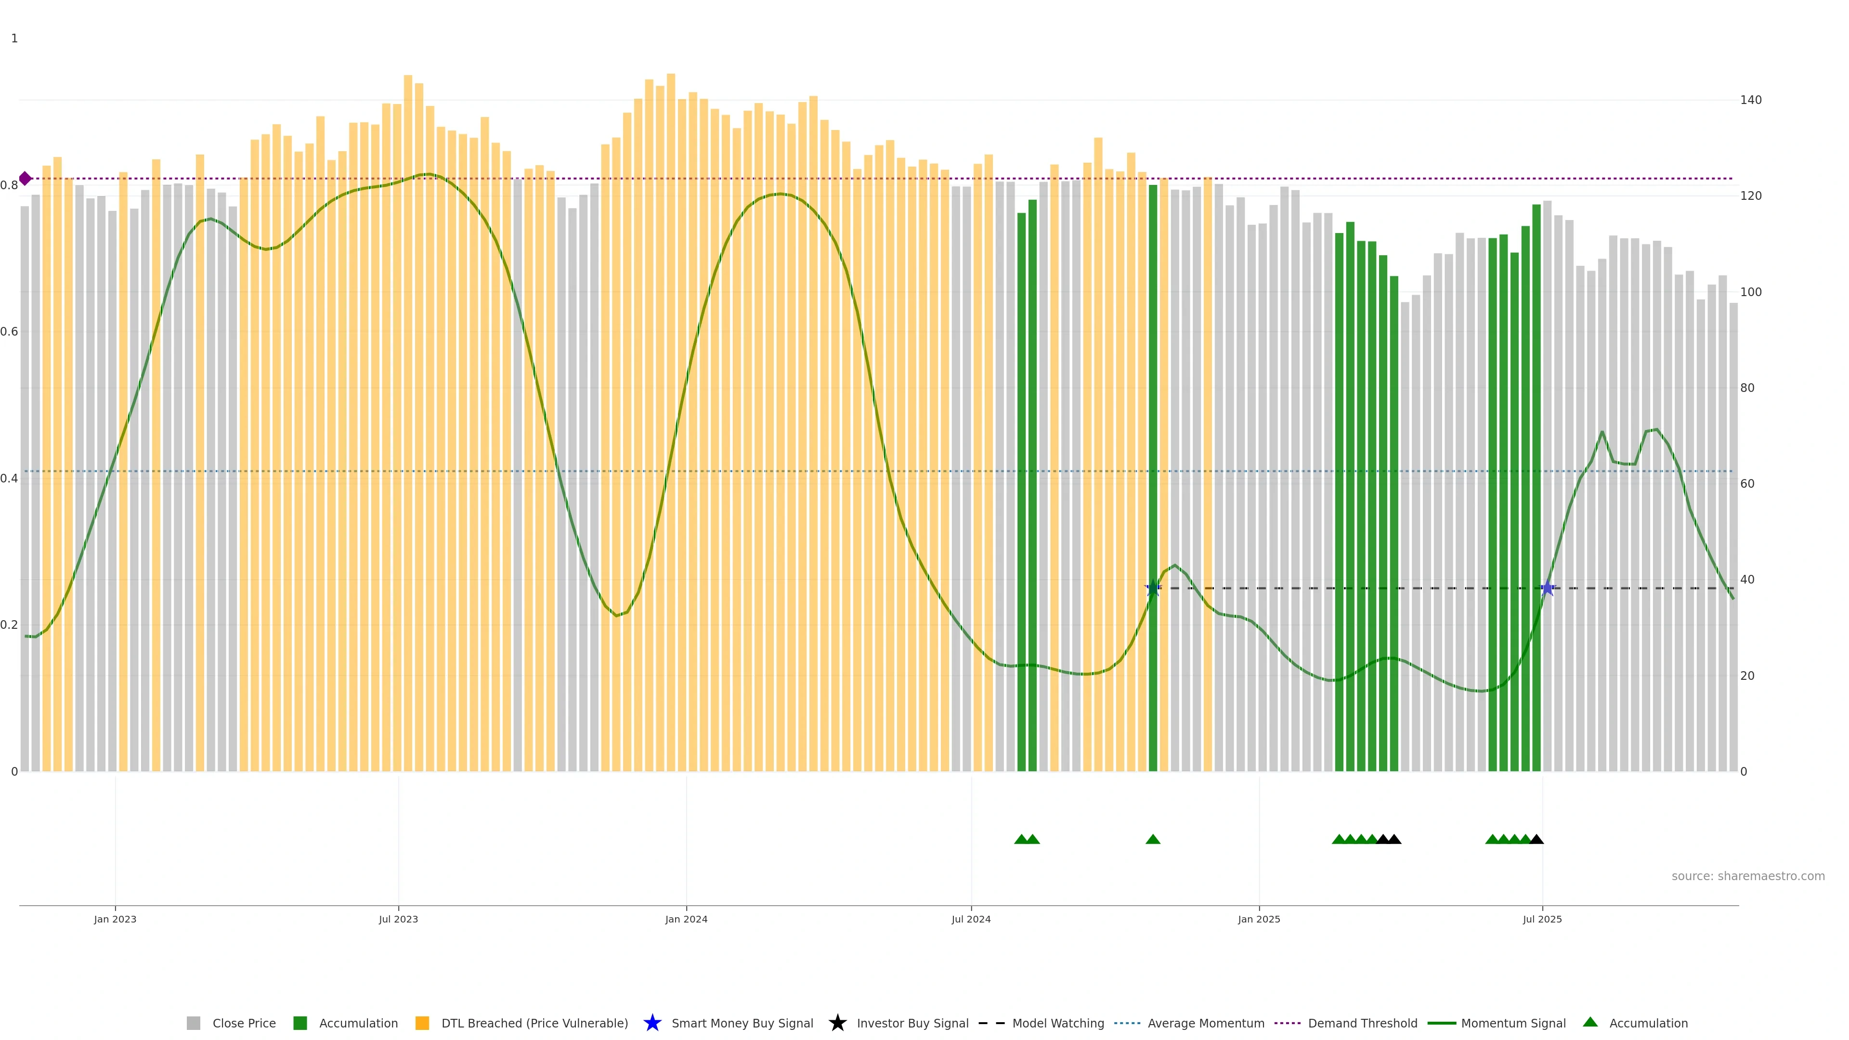Click the Jan 2025 axis label
The height and width of the screenshot is (1040, 1849).
(x=1258, y=920)
